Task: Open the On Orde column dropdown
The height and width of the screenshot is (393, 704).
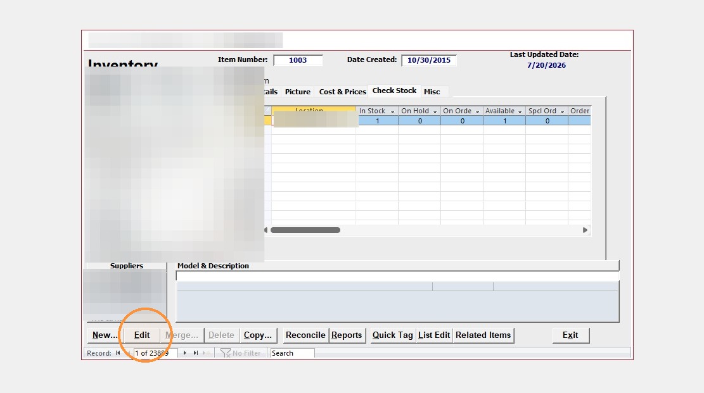Action: tap(477, 111)
